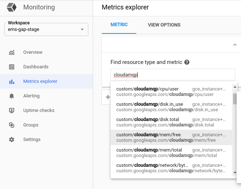
Task: Click the help question mark icon
Action: (187, 62)
